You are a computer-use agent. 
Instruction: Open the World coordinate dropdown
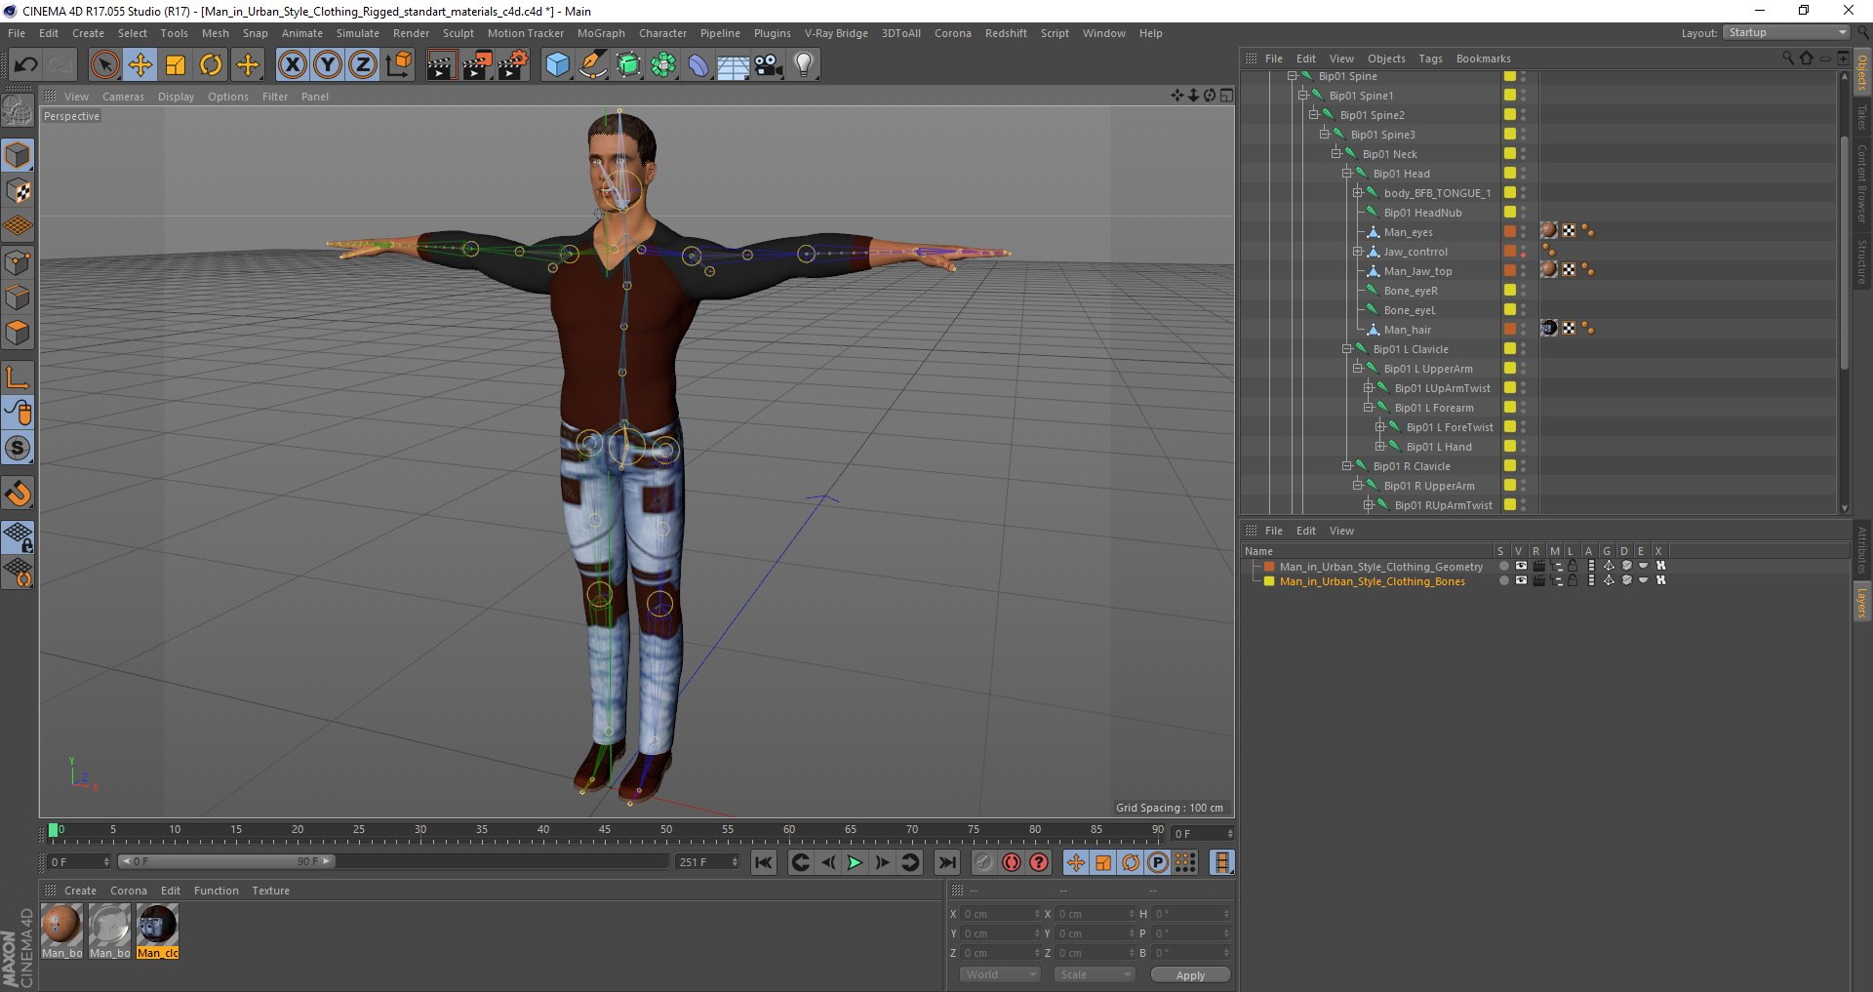tap(1000, 974)
